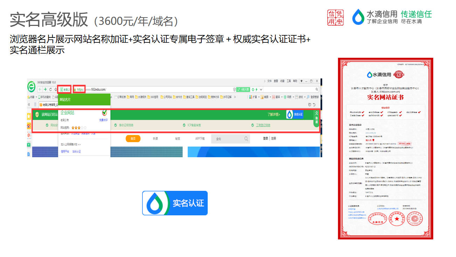Select the 老吴公考官网 browser tab
Viewport: 456px width, 257px height.
coord(48,105)
